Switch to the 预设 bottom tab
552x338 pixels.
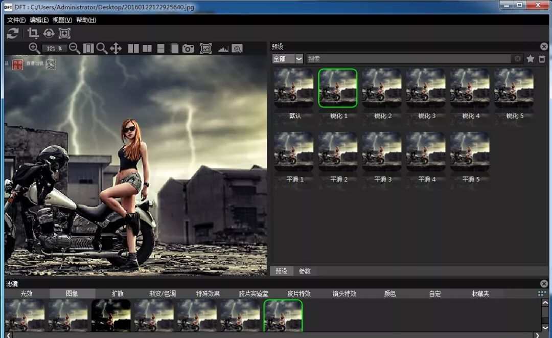point(282,271)
